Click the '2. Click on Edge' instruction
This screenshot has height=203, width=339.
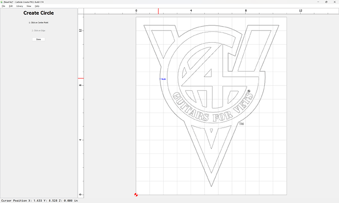(x=38, y=30)
